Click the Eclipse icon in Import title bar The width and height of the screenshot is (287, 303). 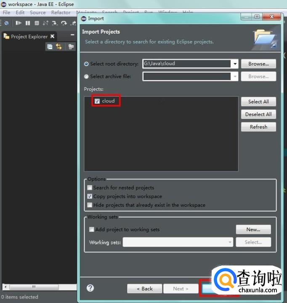click(x=84, y=19)
